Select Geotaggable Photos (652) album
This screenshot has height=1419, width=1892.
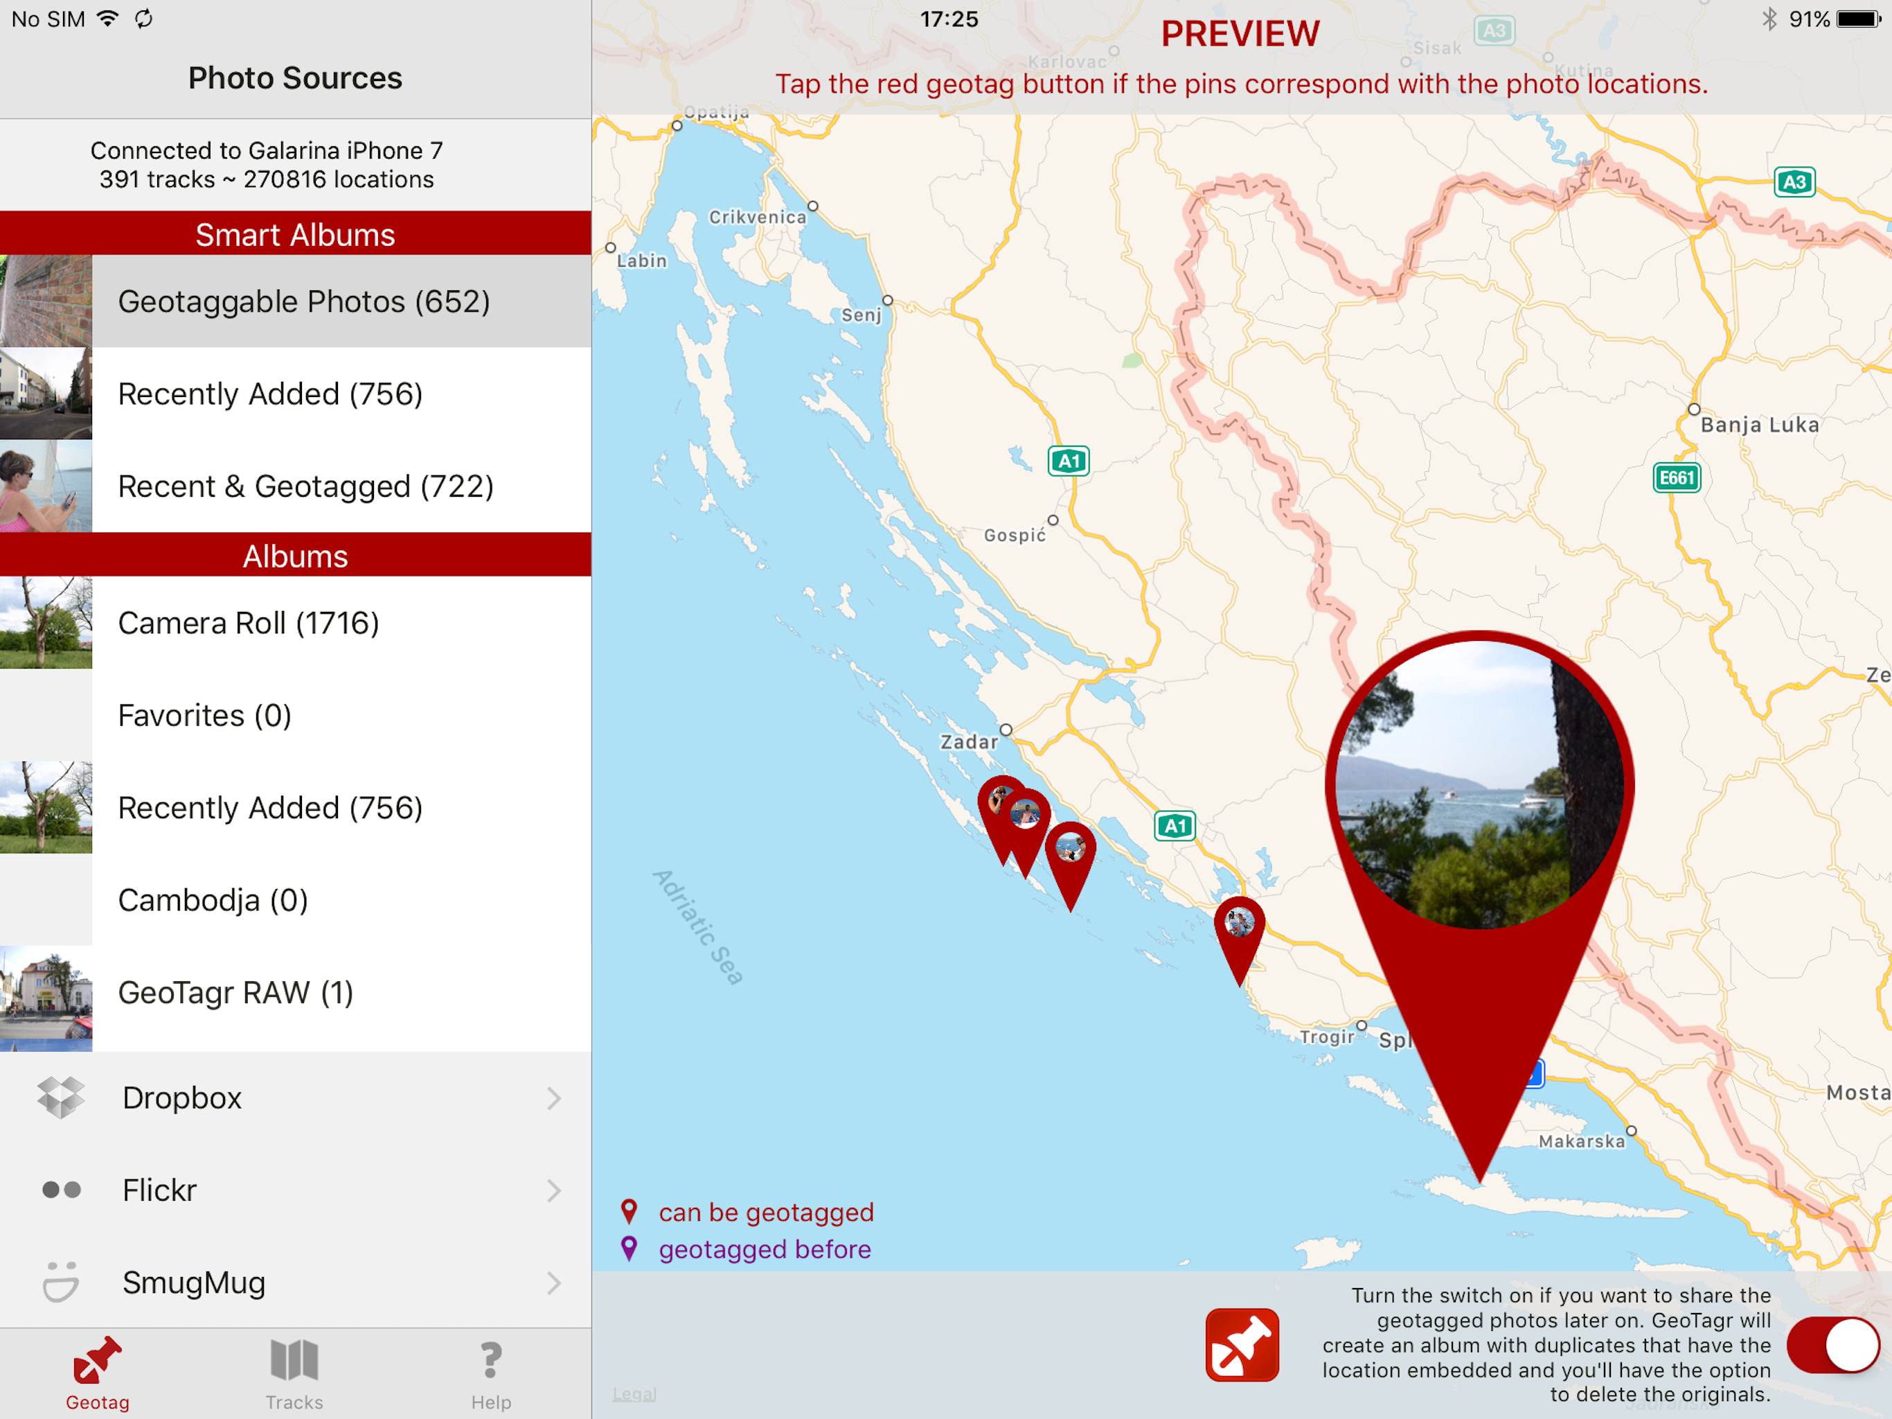click(x=296, y=301)
